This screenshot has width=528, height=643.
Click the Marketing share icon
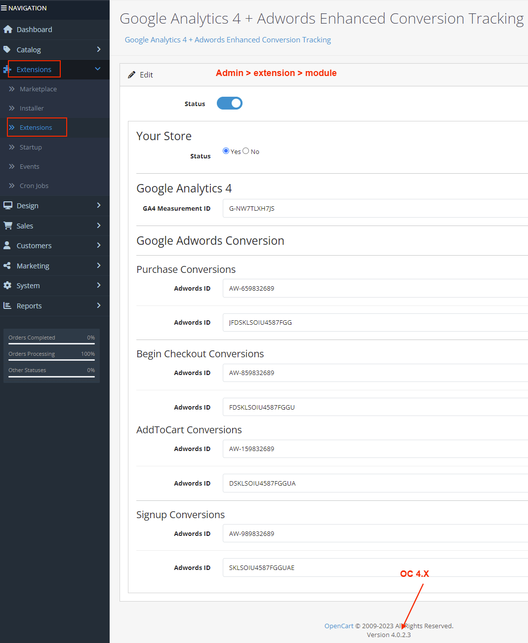(7, 265)
